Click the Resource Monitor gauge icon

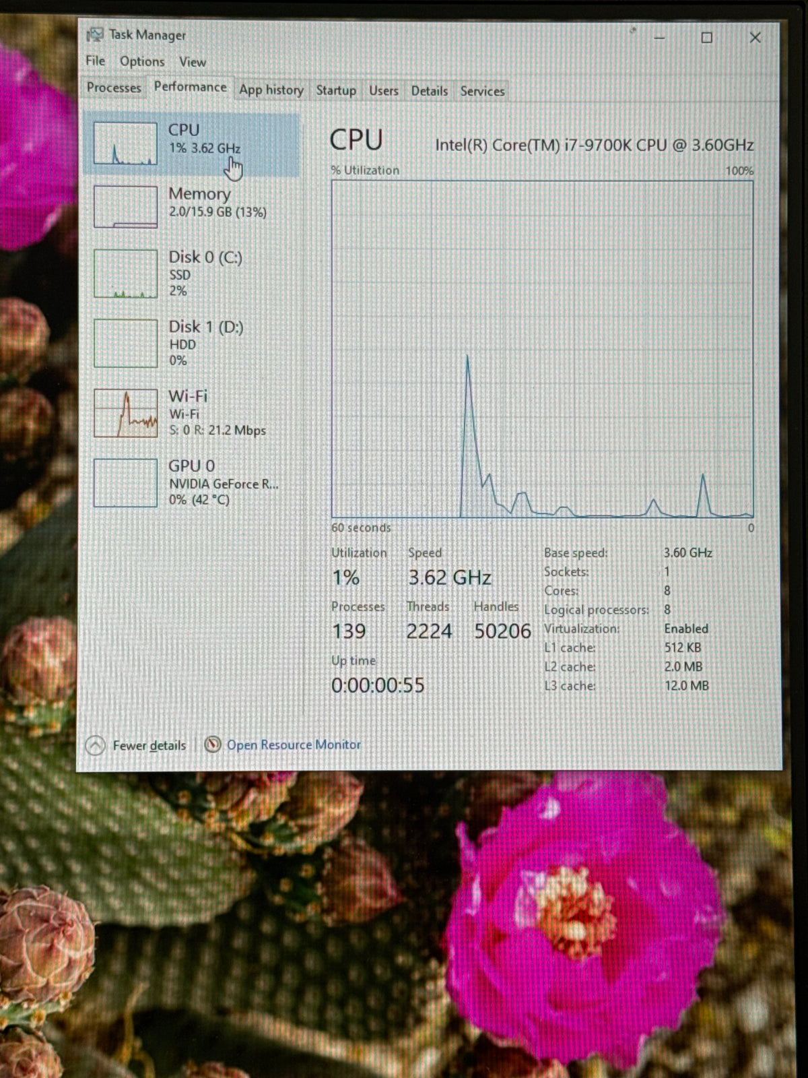213,744
